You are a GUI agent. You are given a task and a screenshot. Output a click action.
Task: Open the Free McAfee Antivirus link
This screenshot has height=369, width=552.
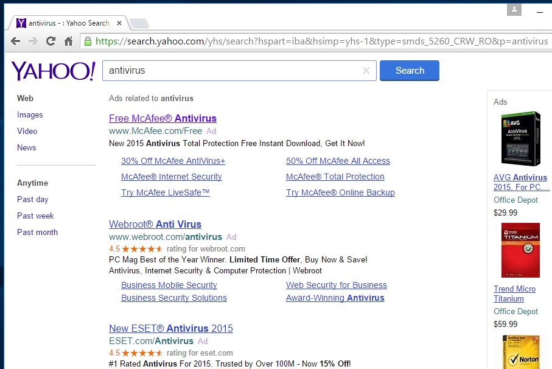pos(162,118)
